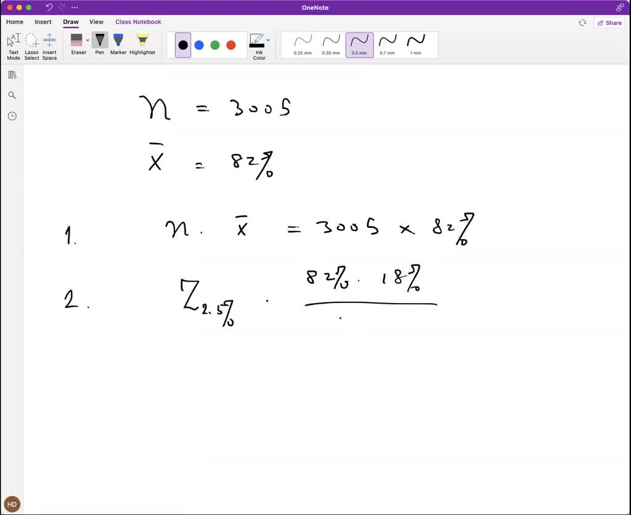This screenshot has height=515, width=631.
Task: Open the Eraser options dropdown arrow
Action: pos(88,40)
